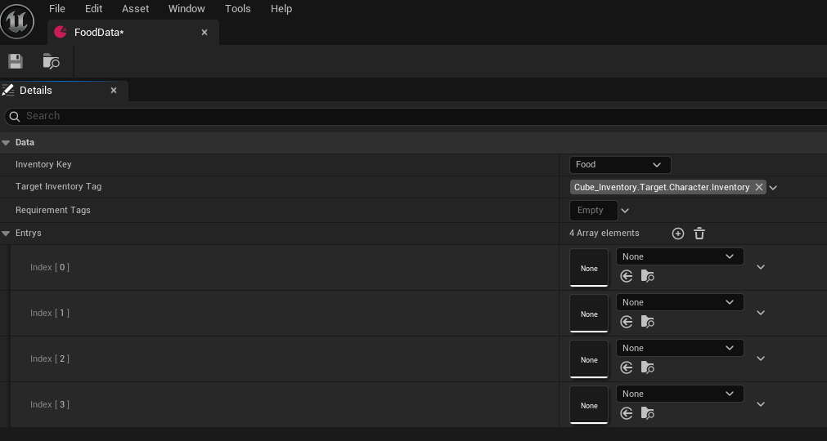
Task: Use selected asset for Index [ 0 ]
Action: (x=626, y=276)
